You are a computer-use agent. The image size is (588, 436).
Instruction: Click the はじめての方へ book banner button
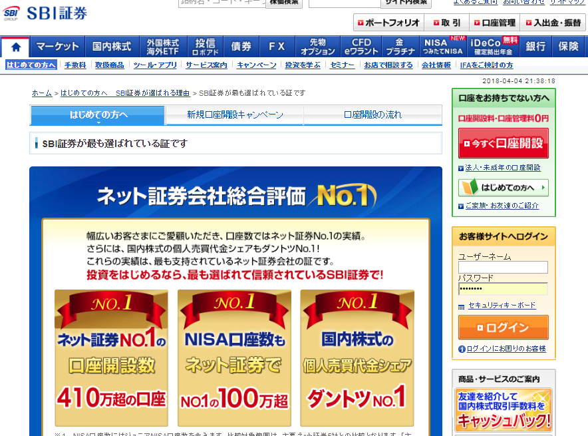pos(504,188)
